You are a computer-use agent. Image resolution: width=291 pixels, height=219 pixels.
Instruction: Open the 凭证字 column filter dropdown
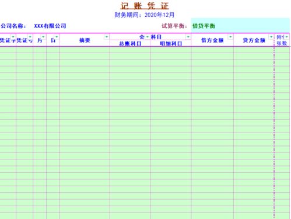click(13, 37)
